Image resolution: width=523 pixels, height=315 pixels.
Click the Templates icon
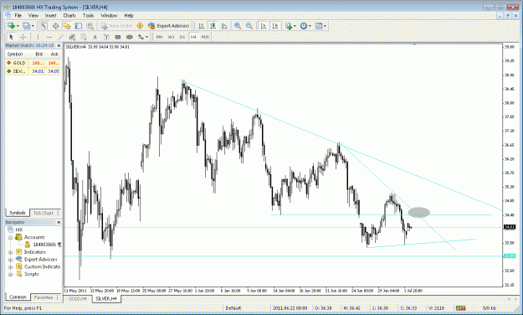pos(319,26)
